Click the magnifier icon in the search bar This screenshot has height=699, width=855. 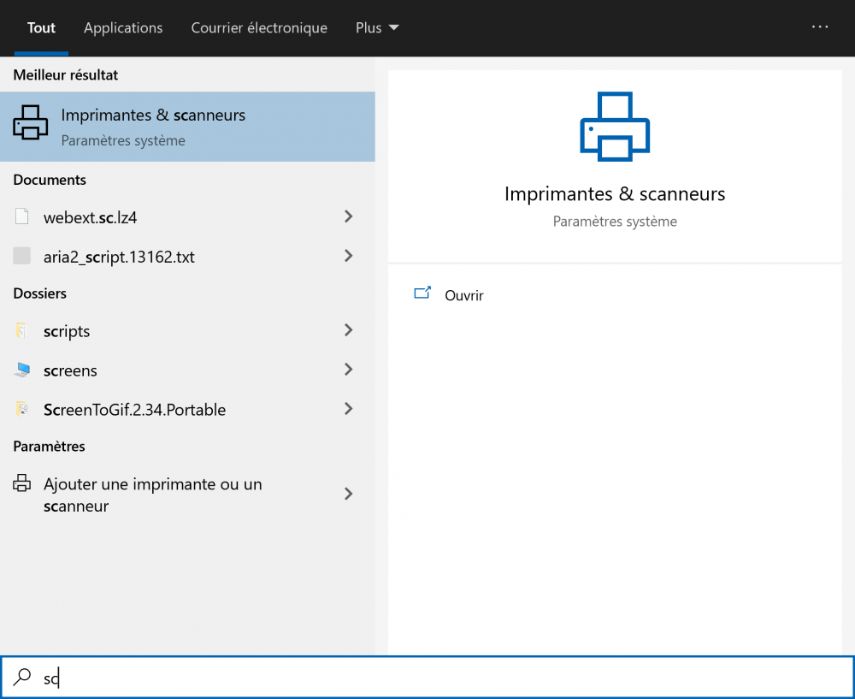click(x=22, y=678)
